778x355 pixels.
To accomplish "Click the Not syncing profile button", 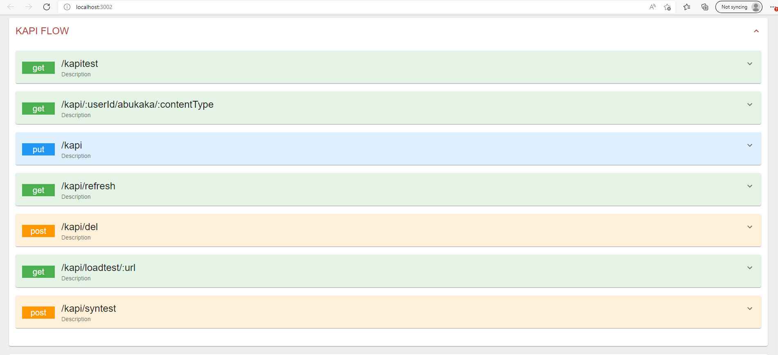I will (x=739, y=7).
